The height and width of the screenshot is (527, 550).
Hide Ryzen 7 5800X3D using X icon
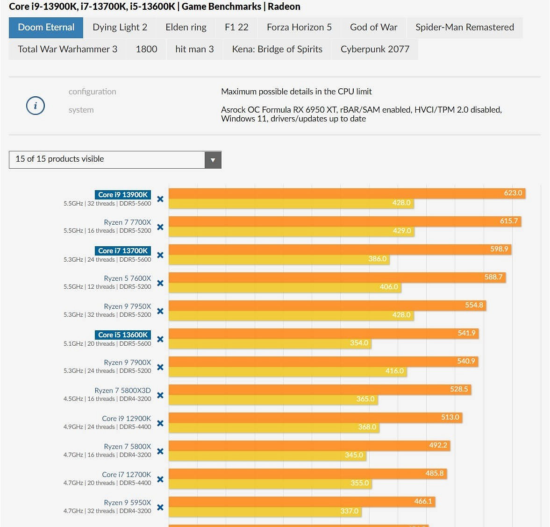click(x=160, y=395)
